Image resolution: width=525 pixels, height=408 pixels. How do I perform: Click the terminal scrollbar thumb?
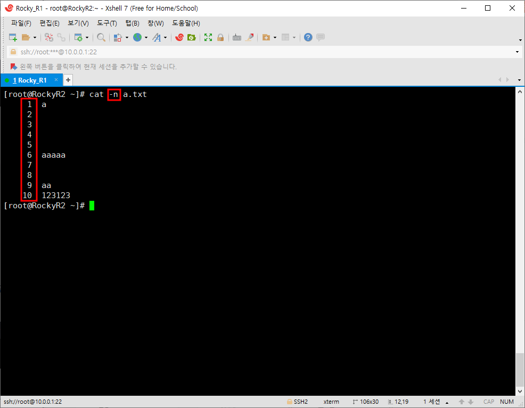coord(520,370)
